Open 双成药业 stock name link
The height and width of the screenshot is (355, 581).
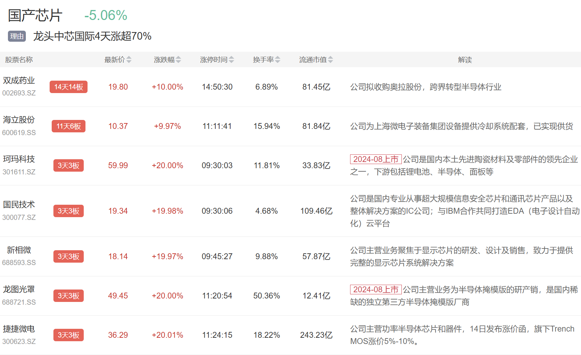coord(19,81)
